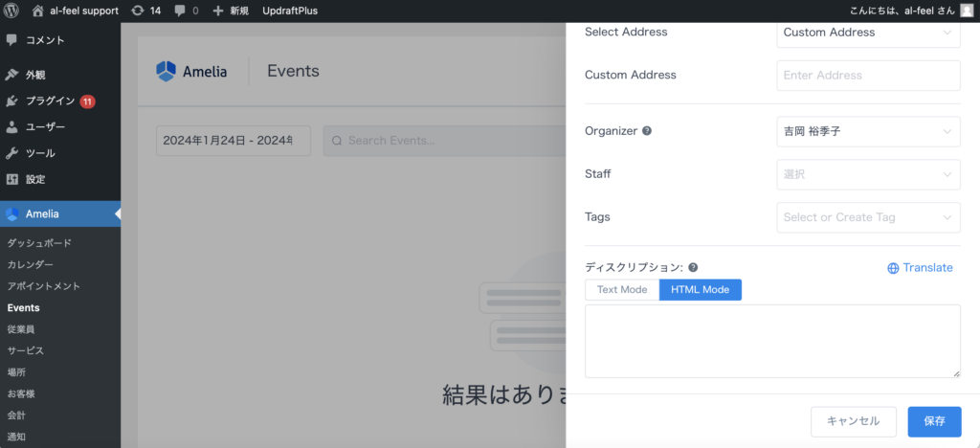Click the Amelia logo in page header
This screenshot has height=448, width=980.
[191, 71]
